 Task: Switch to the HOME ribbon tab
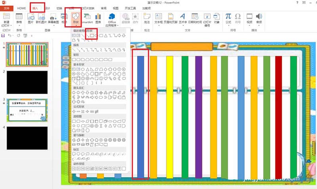[x=21, y=8]
